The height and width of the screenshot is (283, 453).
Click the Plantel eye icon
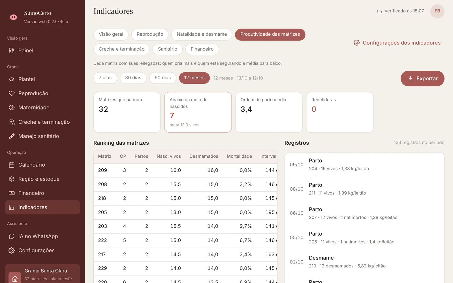[x=12, y=79]
